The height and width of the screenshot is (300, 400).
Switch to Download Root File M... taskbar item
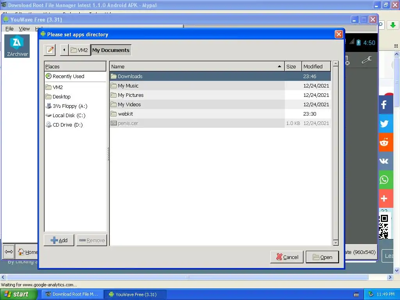pyautogui.click(x=73, y=295)
